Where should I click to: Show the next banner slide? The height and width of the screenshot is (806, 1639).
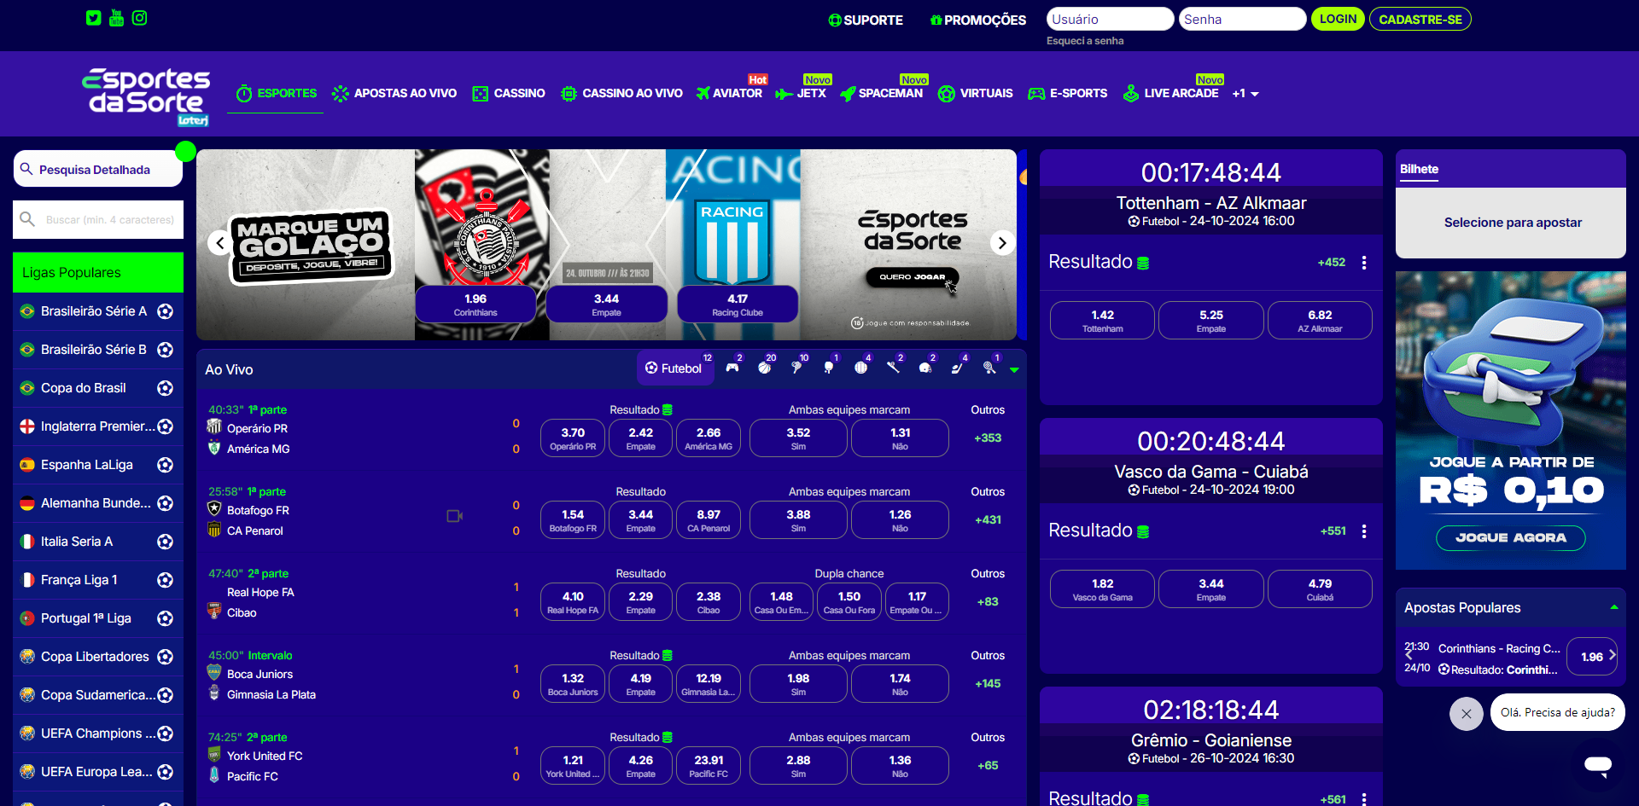click(x=1002, y=243)
